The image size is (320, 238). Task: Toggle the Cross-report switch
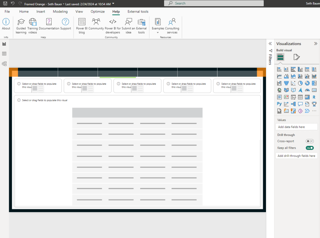(x=310, y=141)
